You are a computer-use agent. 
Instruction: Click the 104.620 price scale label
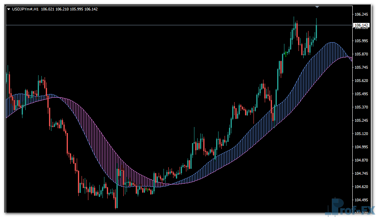click(362, 187)
